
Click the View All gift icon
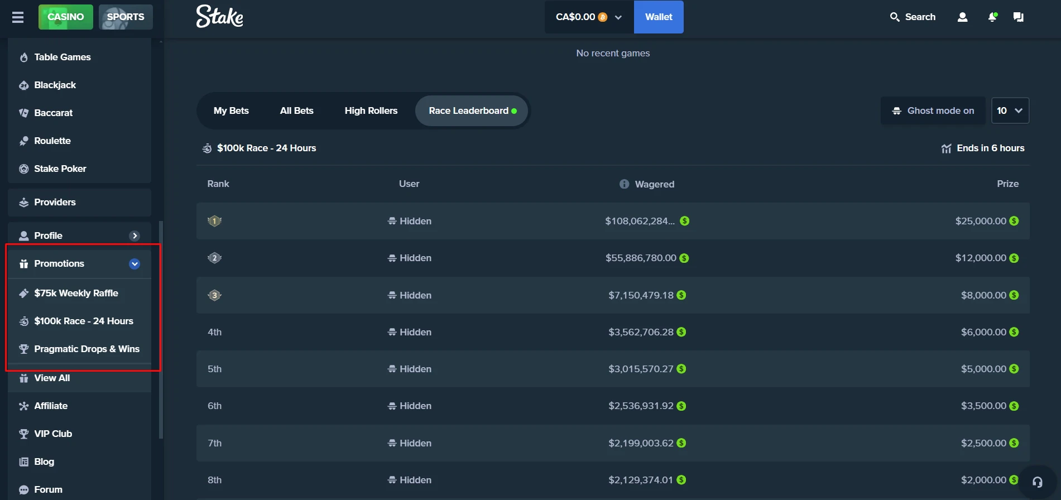click(23, 378)
